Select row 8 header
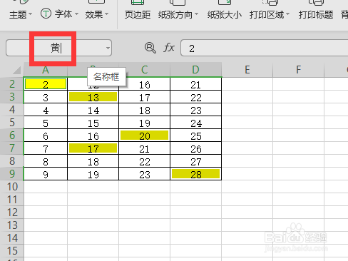This screenshot has width=348, height=261. coord(12,161)
